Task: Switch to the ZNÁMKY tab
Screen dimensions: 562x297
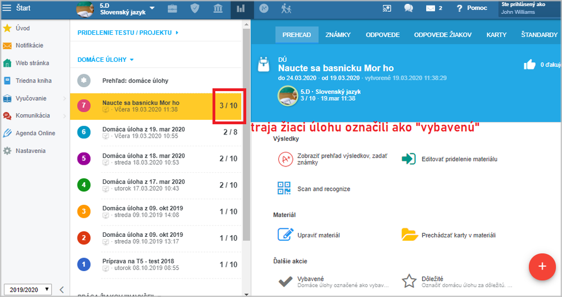Action: (338, 35)
